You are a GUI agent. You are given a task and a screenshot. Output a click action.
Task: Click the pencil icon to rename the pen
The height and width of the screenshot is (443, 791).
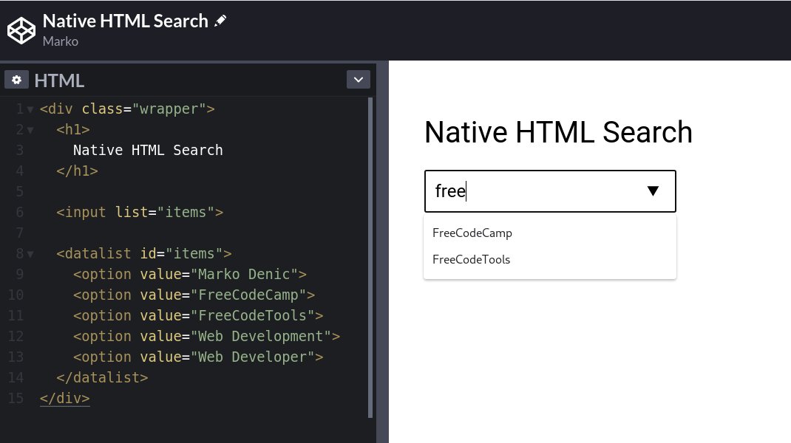click(220, 20)
